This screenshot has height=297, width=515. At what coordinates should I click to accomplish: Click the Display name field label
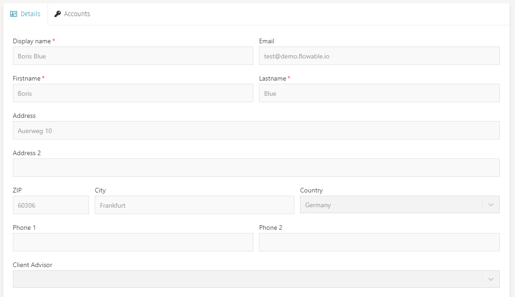tap(32, 41)
